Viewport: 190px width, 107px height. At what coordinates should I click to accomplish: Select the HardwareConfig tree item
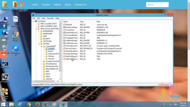(52, 66)
